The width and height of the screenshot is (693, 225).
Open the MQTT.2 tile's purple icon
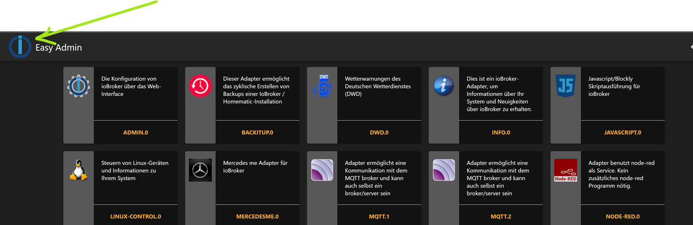point(444,170)
